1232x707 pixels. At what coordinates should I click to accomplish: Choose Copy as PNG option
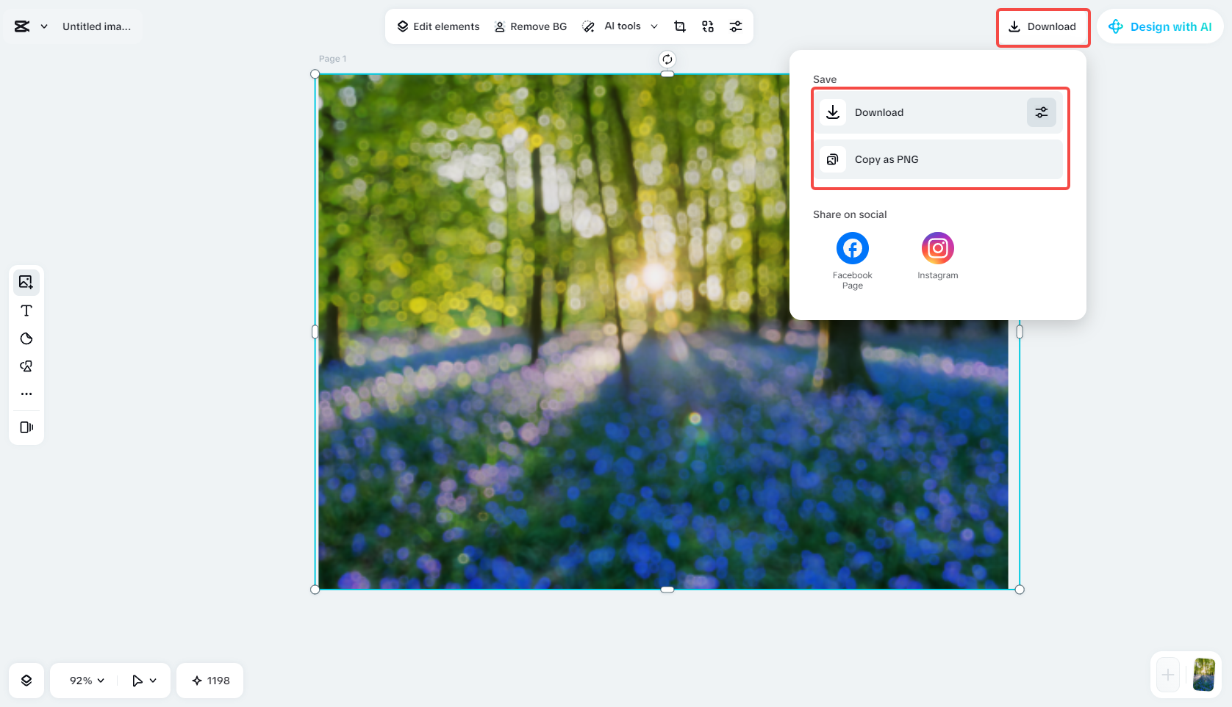pos(939,159)
